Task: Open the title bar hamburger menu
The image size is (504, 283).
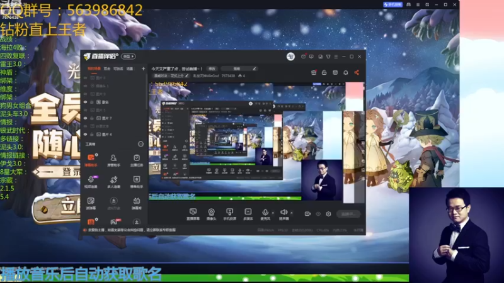Action: pyautogui.click(x=336, y=57)
